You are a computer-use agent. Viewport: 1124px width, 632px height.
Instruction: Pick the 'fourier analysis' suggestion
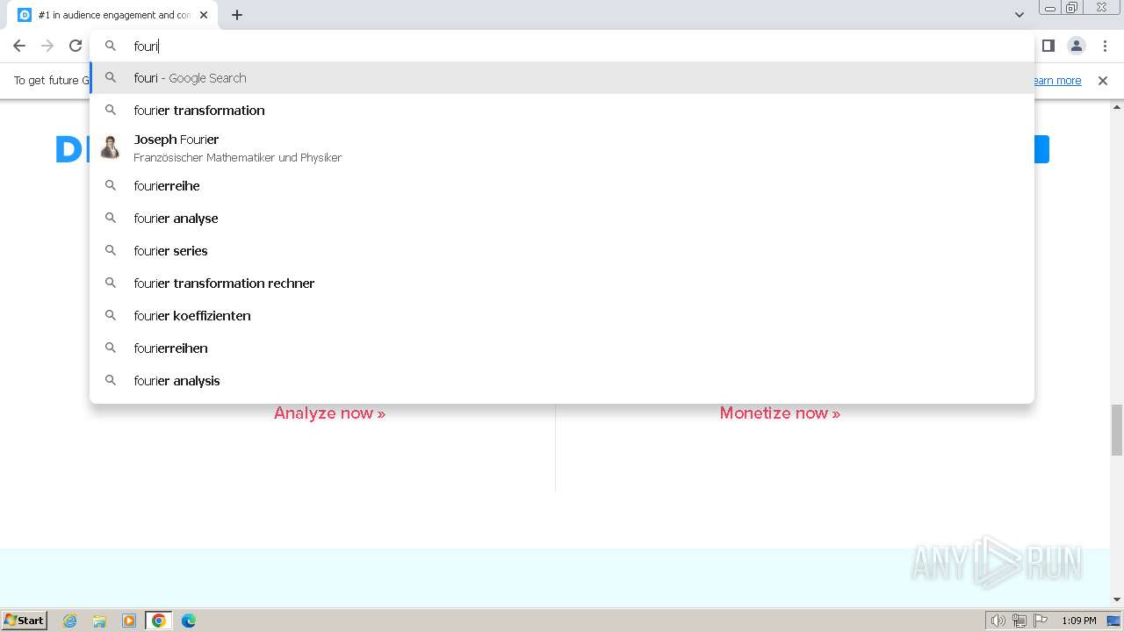pyautogui.click(x=562, y=381)
